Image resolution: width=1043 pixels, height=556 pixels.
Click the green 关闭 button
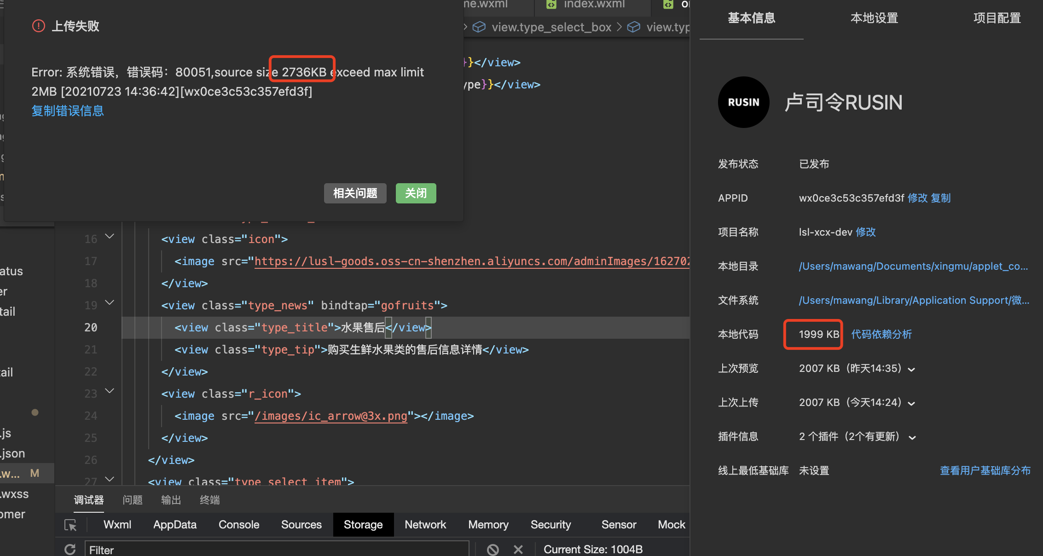click(x=416, y=193)
